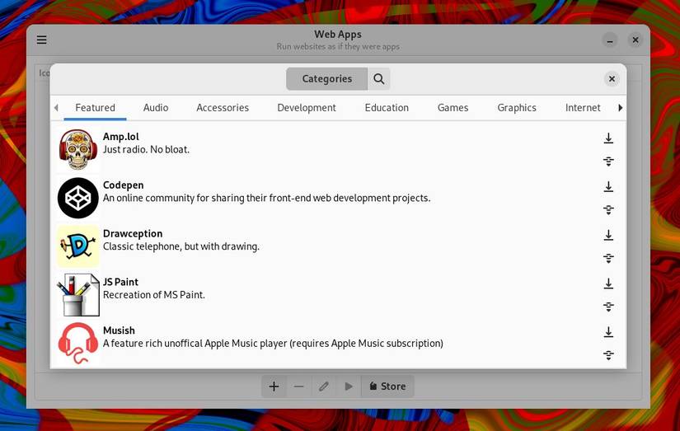This screenshot has height=431, width=680.
Task: Click 'Just radio. No bloat.' description
Action: click(146, 150)
